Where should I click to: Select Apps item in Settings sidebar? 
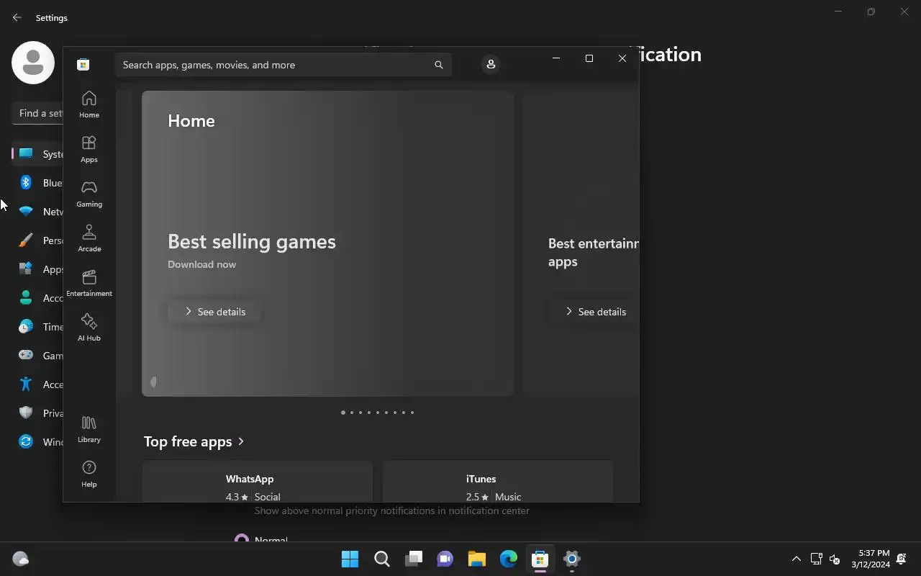(x=37, y=269)
